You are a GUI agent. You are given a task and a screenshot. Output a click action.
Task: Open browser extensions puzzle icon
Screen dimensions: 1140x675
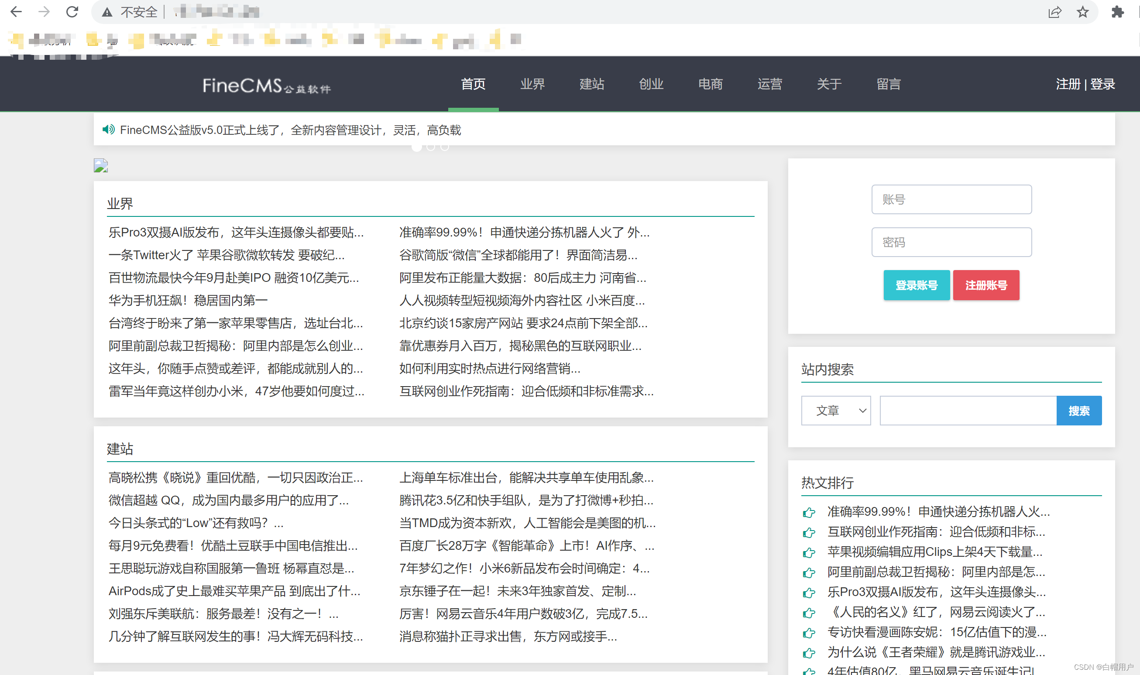pos(1117,12)
